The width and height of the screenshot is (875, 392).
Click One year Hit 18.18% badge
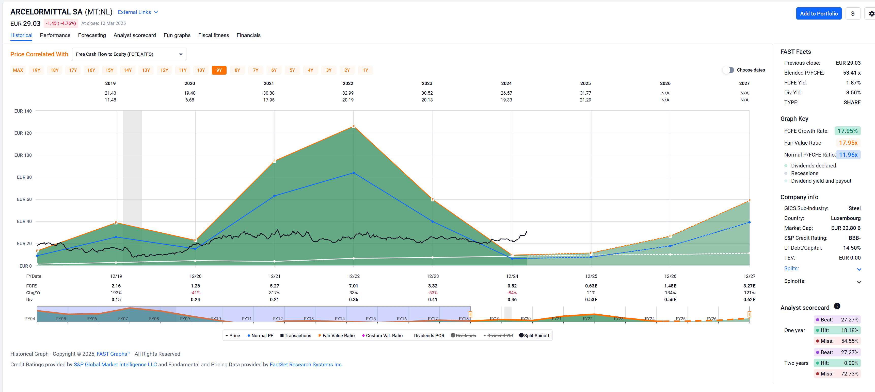tap(837, 330)
